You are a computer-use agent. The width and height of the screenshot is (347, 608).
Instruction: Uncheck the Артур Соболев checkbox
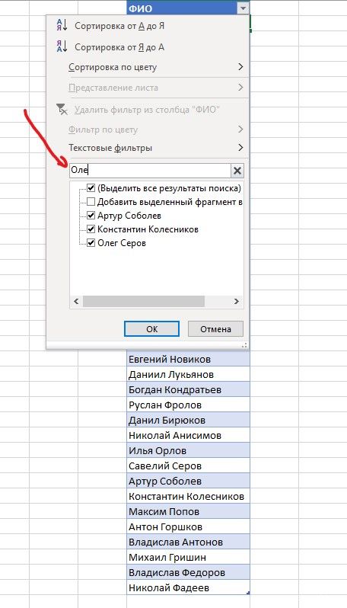(x=91, y=215)
